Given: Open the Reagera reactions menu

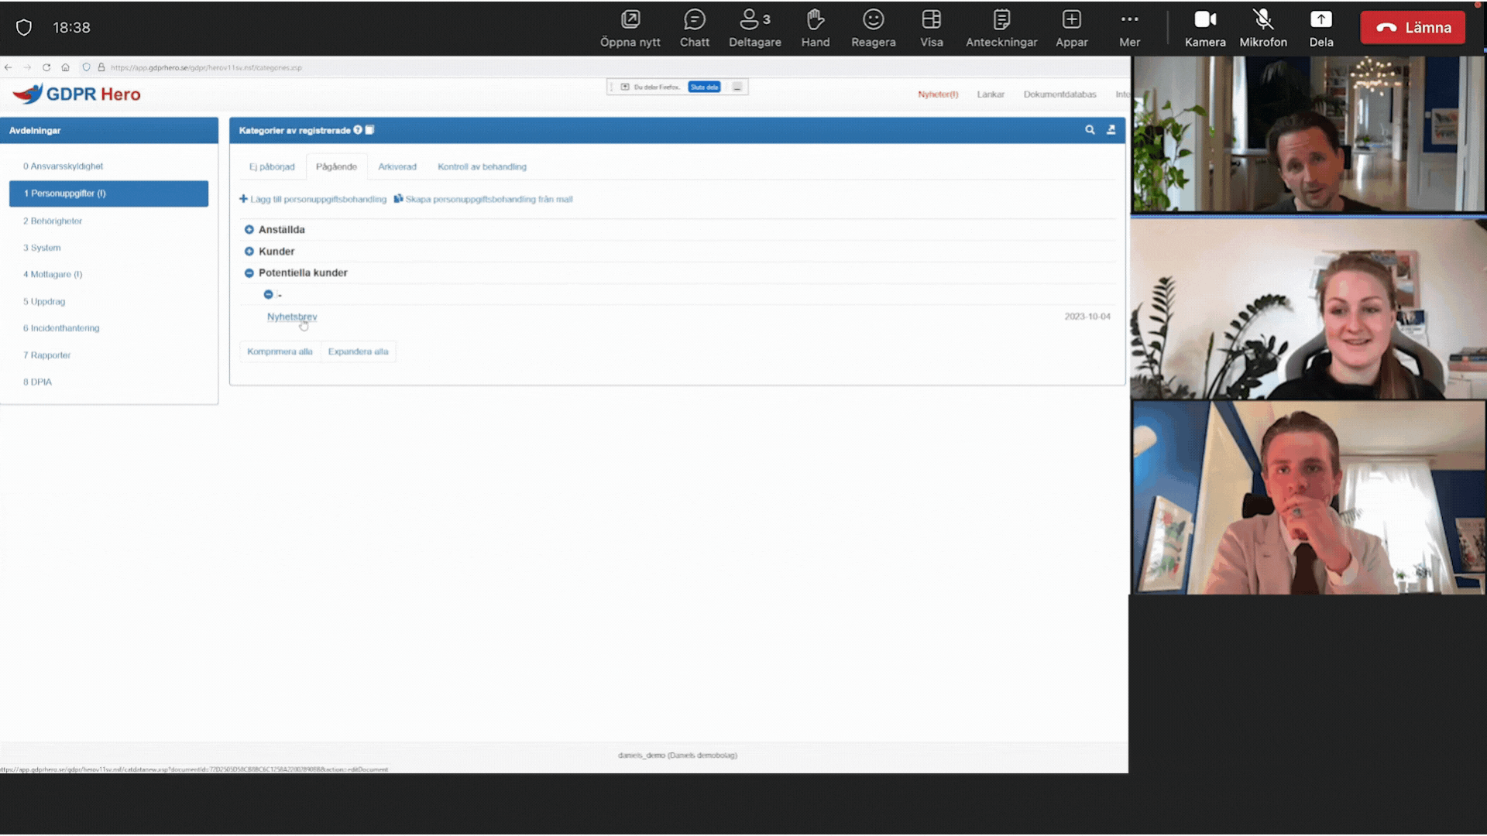Looking at the screenshot, I should (873, 28).
